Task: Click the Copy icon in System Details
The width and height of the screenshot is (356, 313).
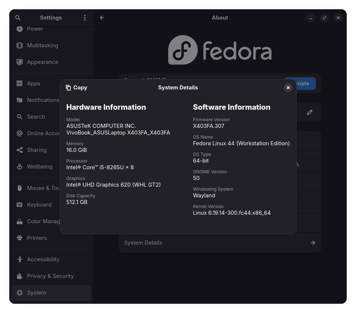Action: pyautogui.click(x=69, y=88)
